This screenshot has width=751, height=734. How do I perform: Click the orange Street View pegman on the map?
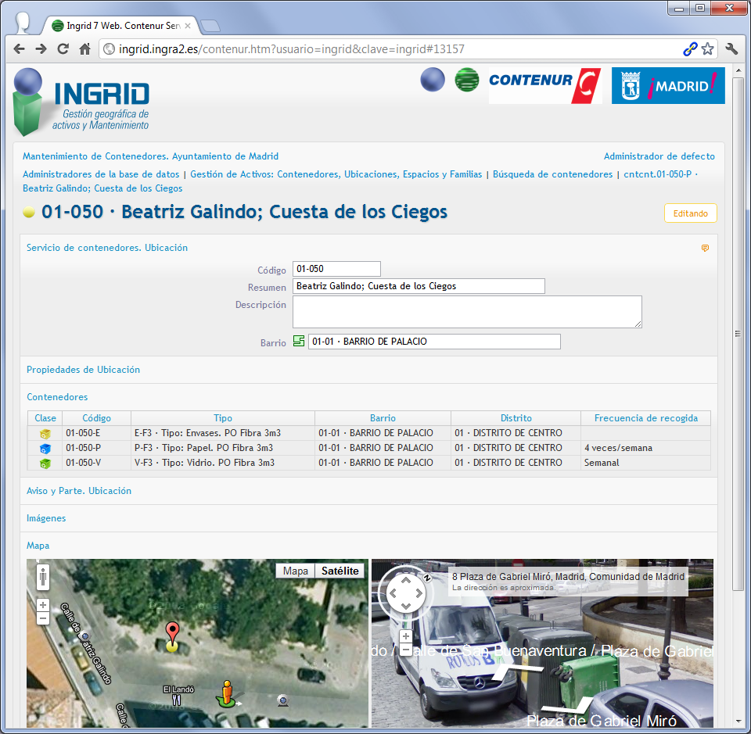pos(227,692)
